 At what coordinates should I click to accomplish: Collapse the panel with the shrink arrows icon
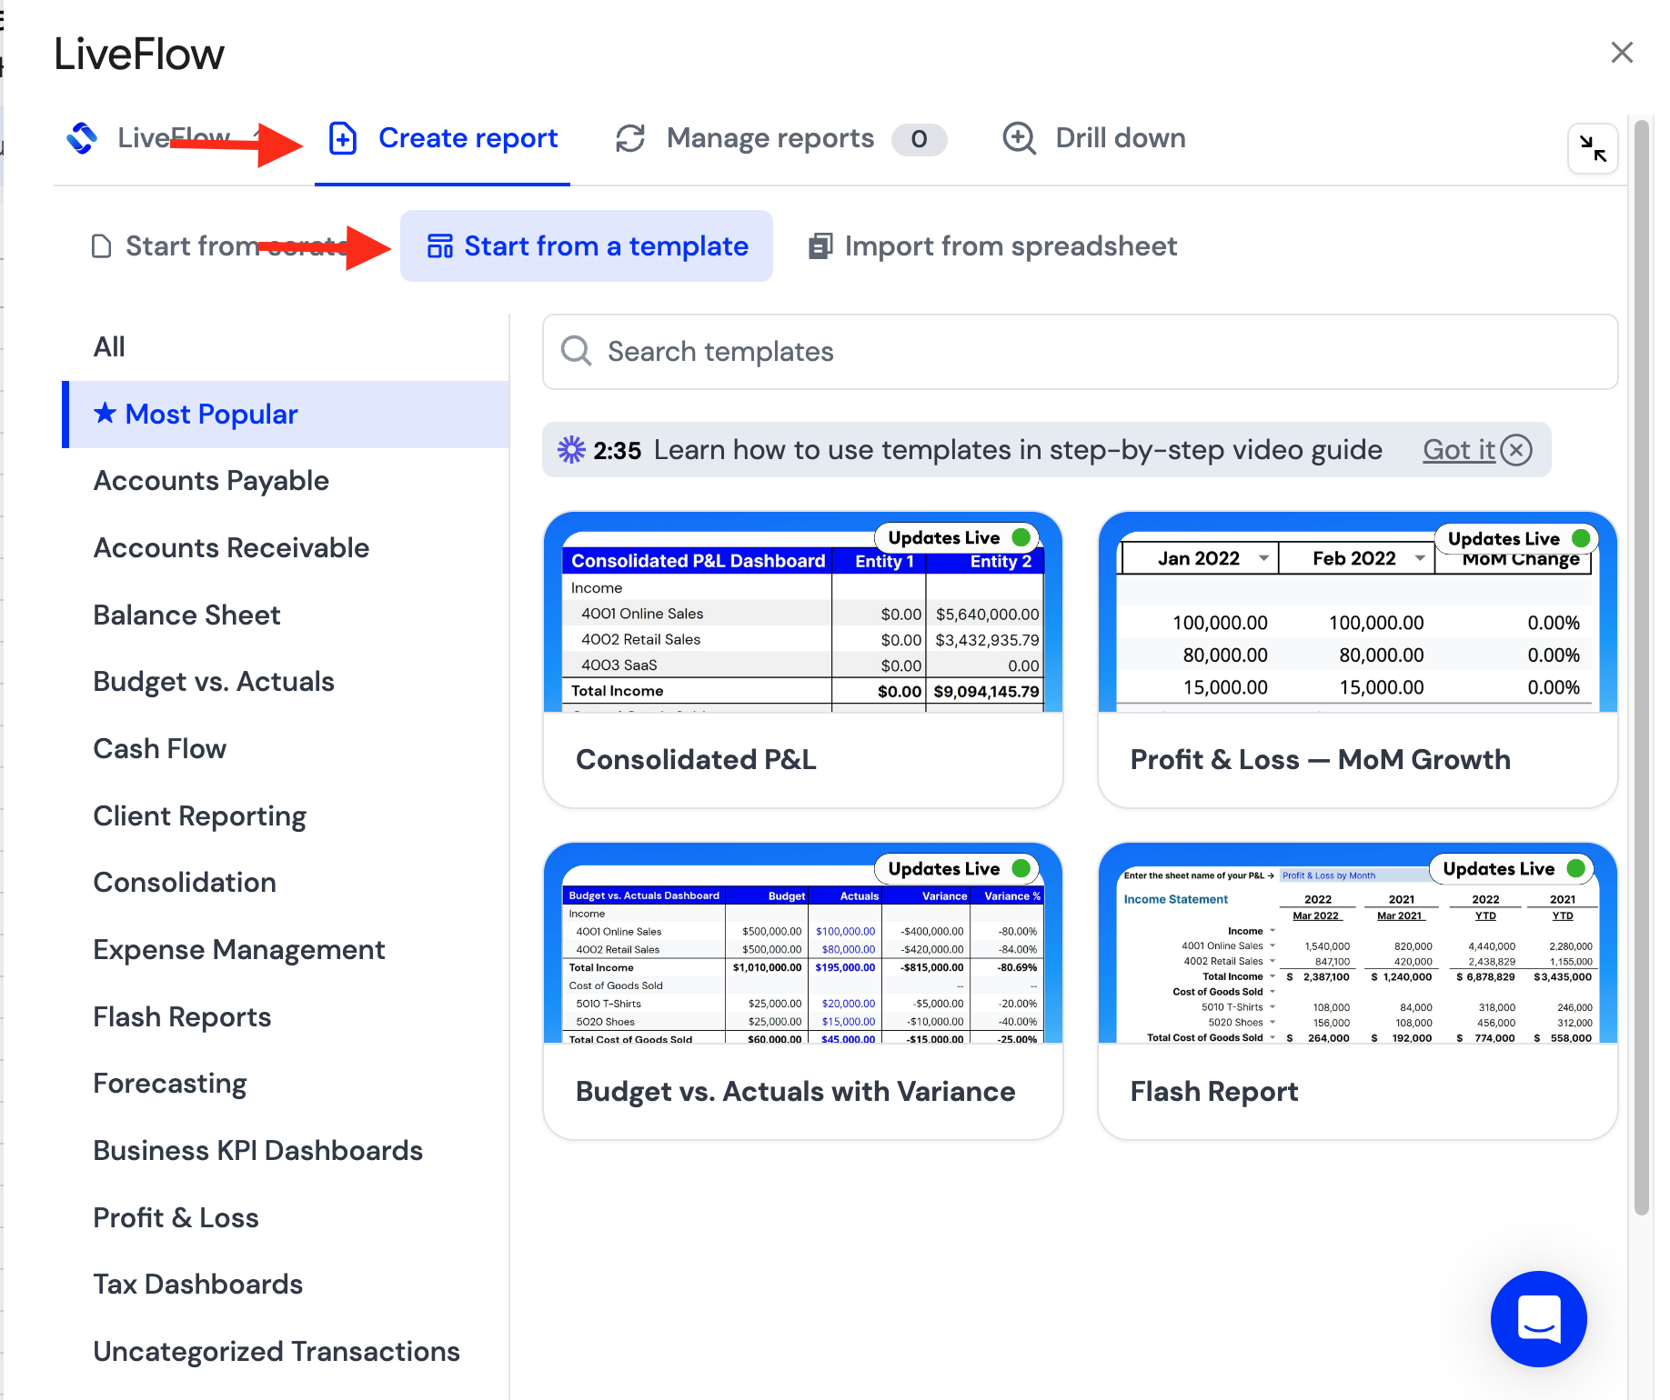tap(1593, 148)
